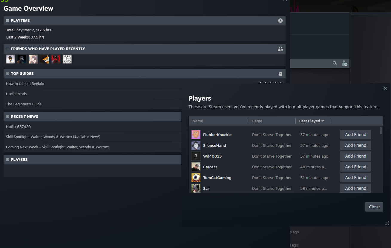Image resolution: width=391 pixels, height=248 pixels.
Task: Click the Players dialog corner grip
Action: tap(387, 223)
